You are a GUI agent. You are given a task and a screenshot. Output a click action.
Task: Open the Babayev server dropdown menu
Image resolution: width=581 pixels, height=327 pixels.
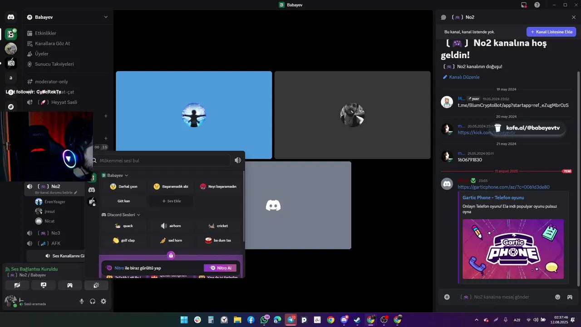coord(68,17)
